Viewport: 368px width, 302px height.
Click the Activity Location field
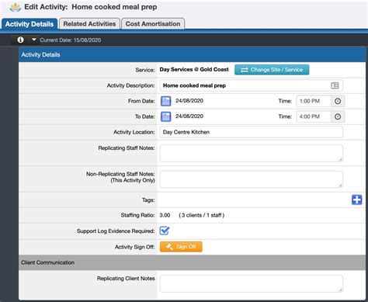click(252, 132)
